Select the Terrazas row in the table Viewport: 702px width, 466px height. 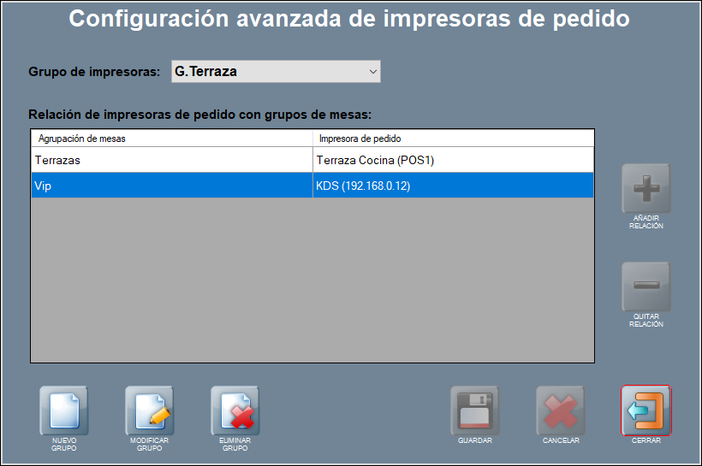pyautogui.click(x=171, y=160)
